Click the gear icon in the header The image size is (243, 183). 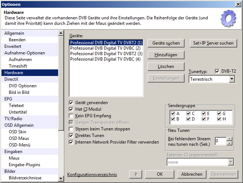228,18
